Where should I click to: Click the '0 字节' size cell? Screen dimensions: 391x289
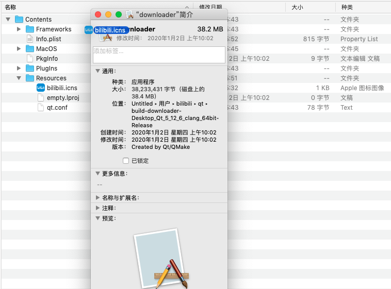[320, 98]
